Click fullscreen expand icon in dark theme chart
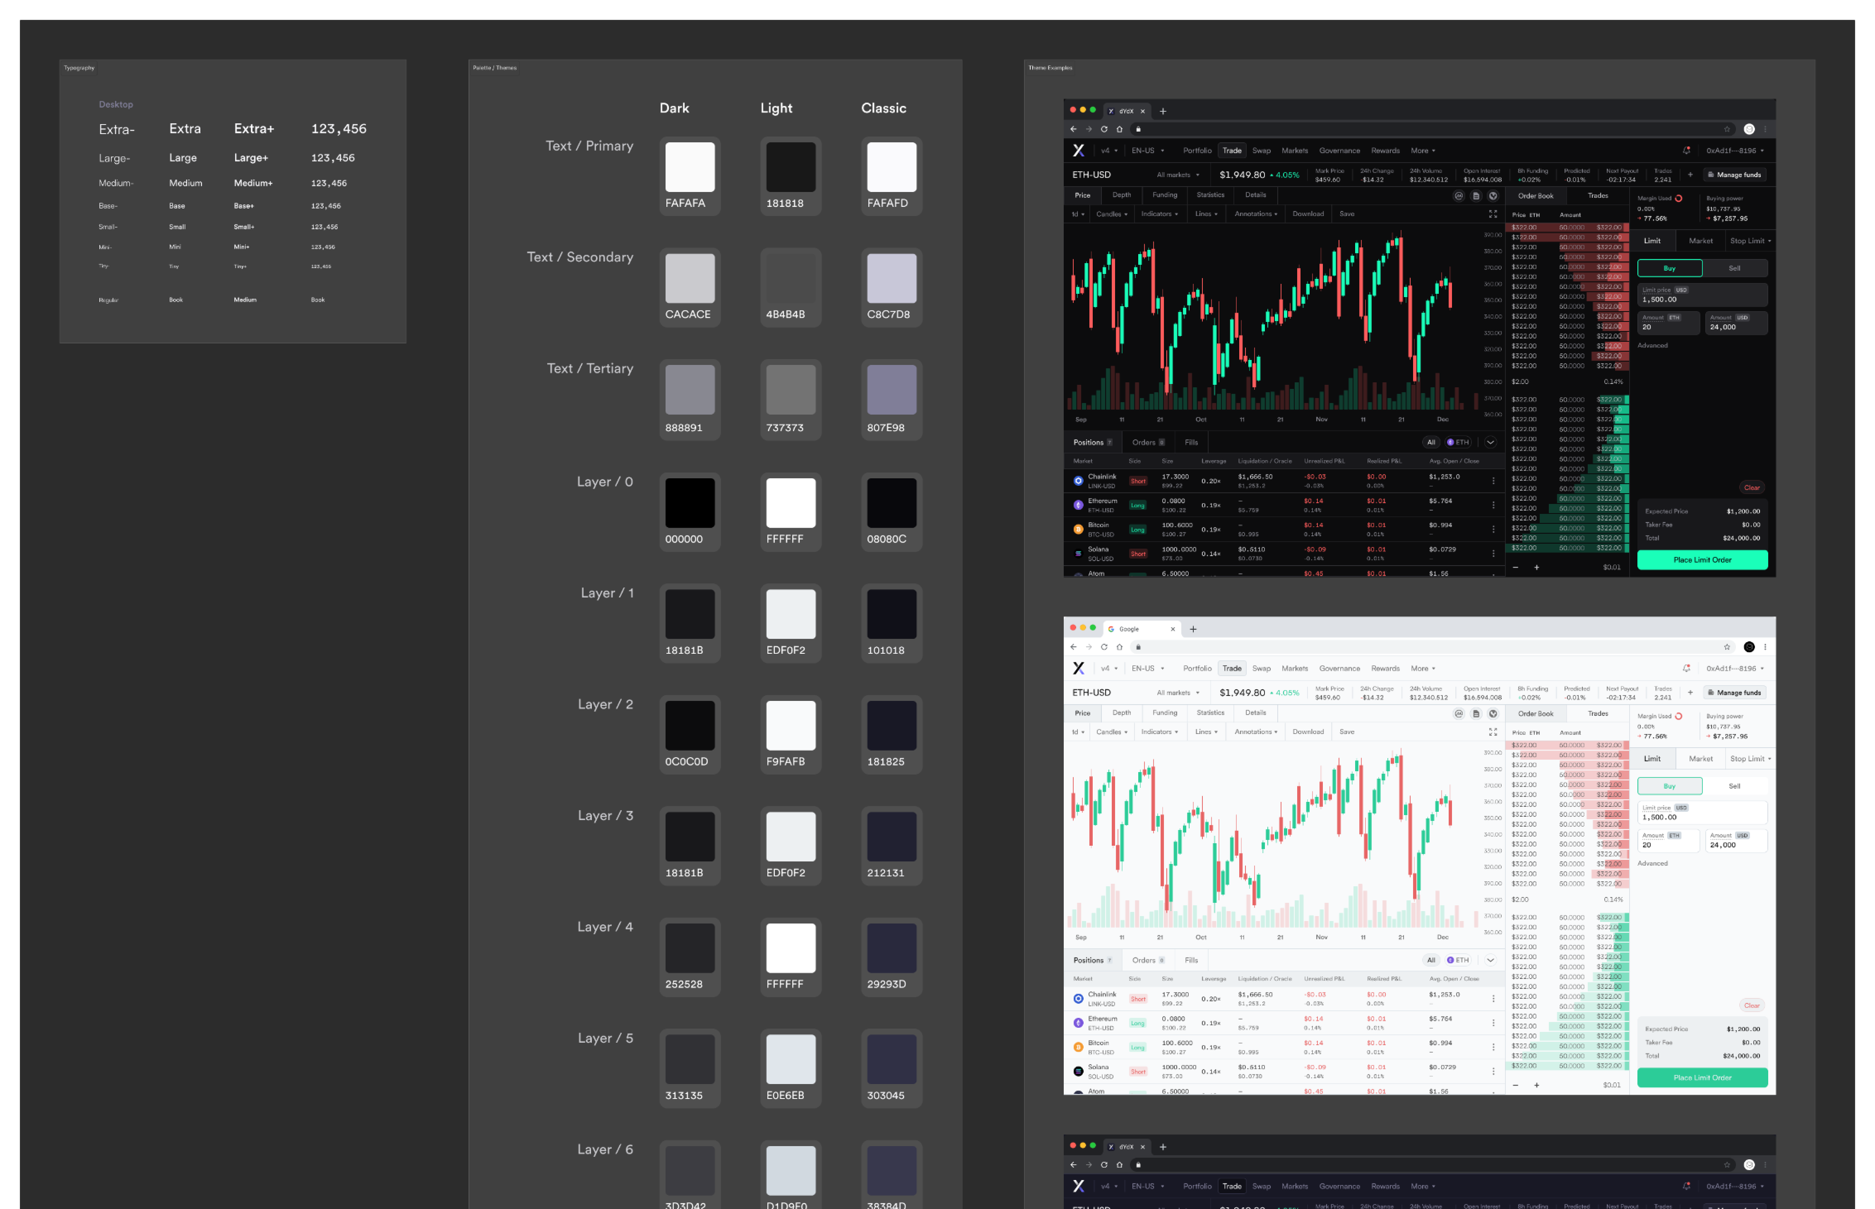Viewport: 1875px width, 1209px height. click(x=1493, y=213)
